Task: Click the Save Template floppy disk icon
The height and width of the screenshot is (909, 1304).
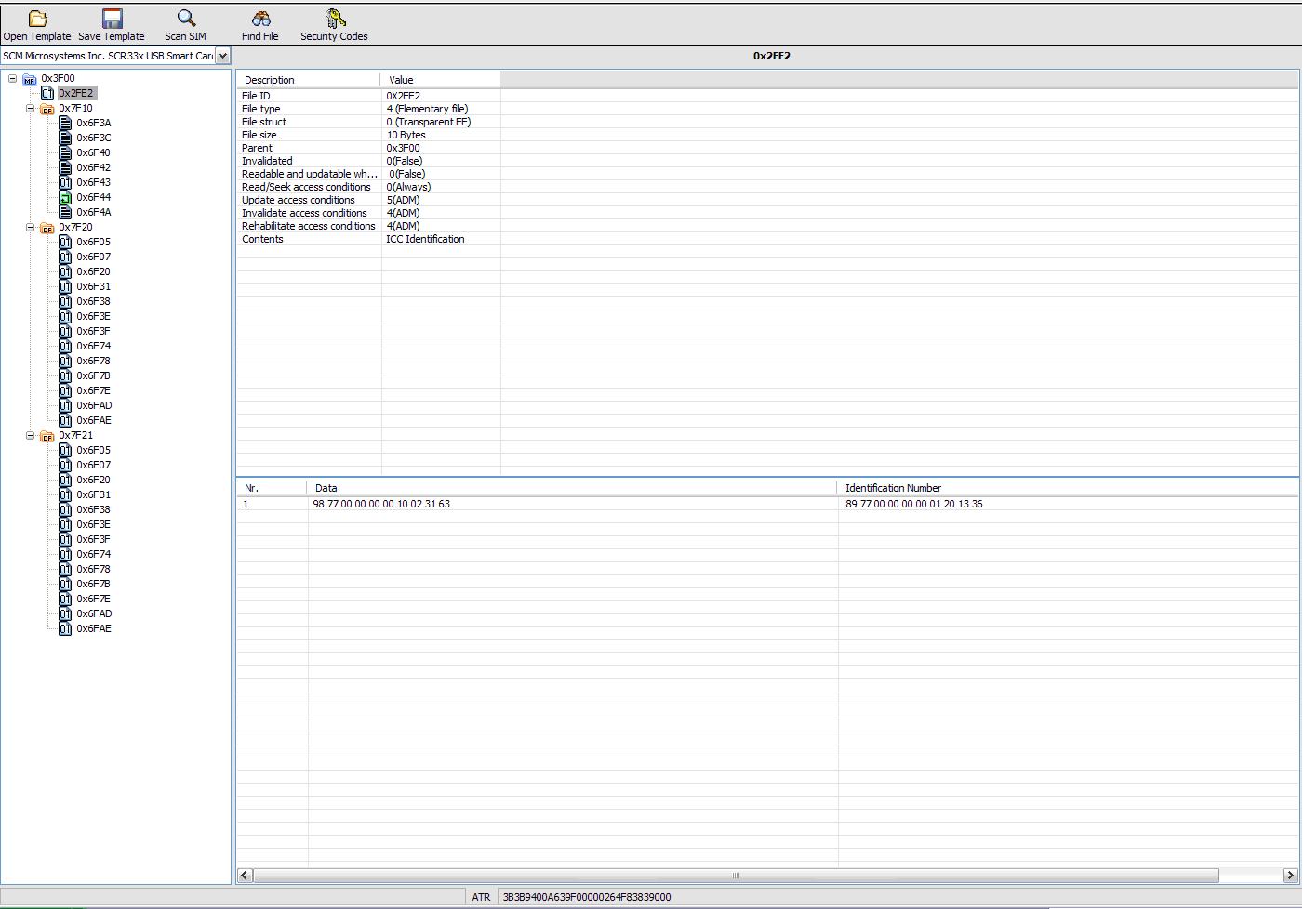Action: (112, 19)
